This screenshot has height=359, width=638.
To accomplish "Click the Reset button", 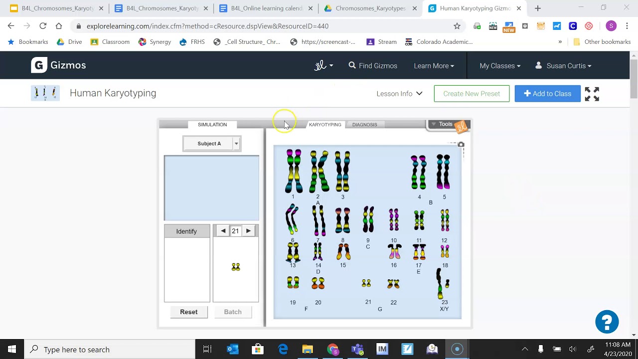I will point(188,312).
